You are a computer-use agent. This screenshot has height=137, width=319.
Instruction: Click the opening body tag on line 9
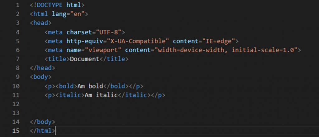41,77
